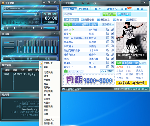This screenshot has width=150, height=126.
Task: Toggle the PL playlist panel
Action: coord(45,14)
